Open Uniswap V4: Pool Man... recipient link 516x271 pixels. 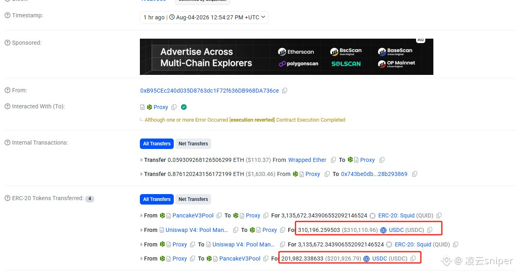243,244
